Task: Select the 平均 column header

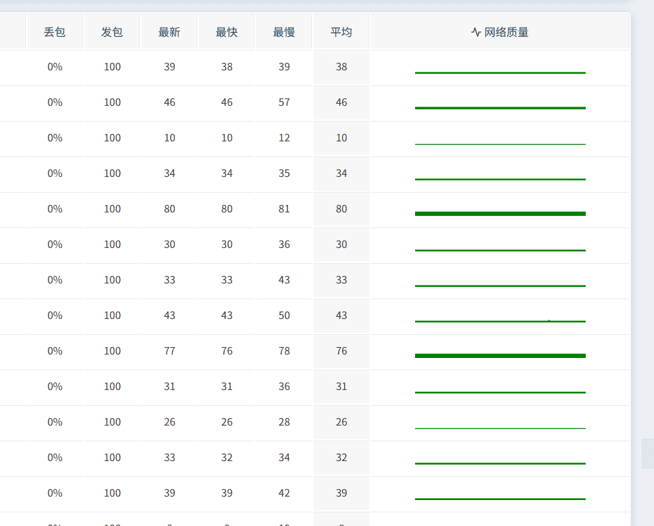Action: (x=341, y=32)
